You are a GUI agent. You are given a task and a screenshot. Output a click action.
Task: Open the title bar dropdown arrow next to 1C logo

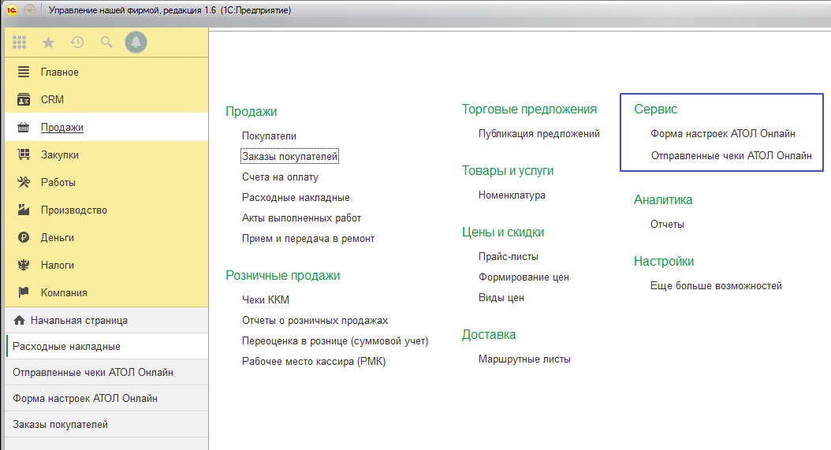[30, 10]
